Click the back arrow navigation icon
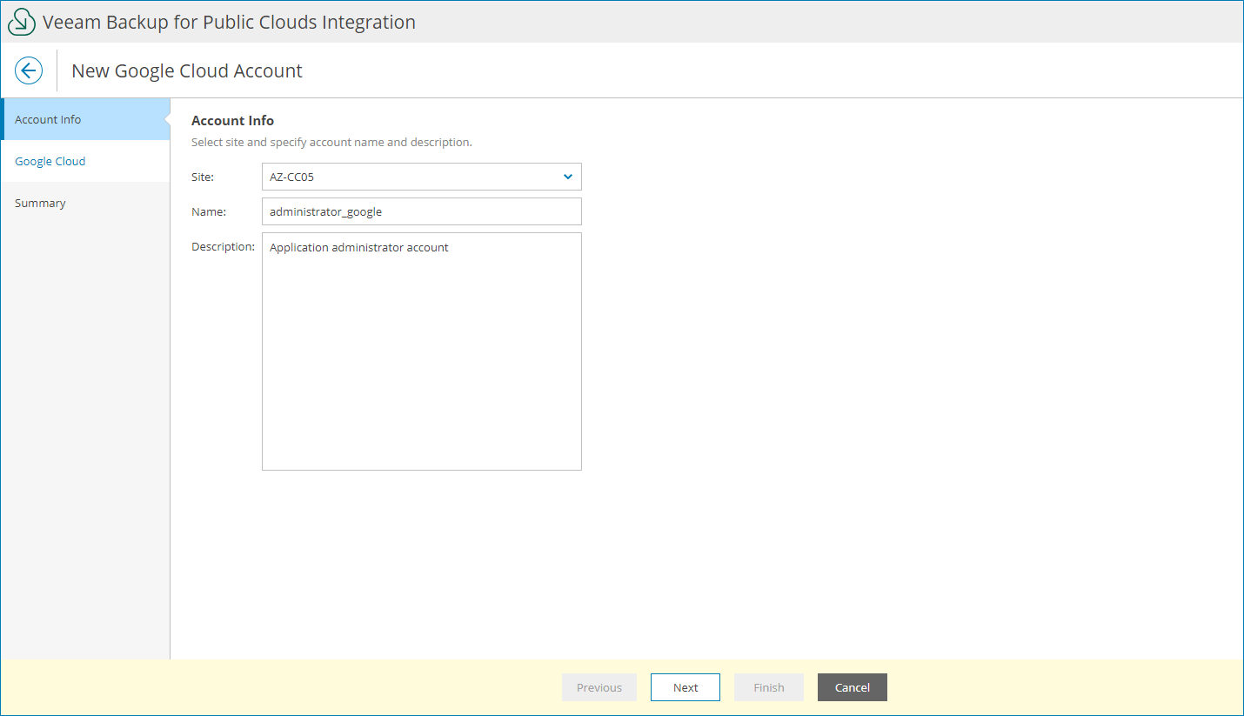Viewport: 1244px width, 716px height. click(28, 70)
